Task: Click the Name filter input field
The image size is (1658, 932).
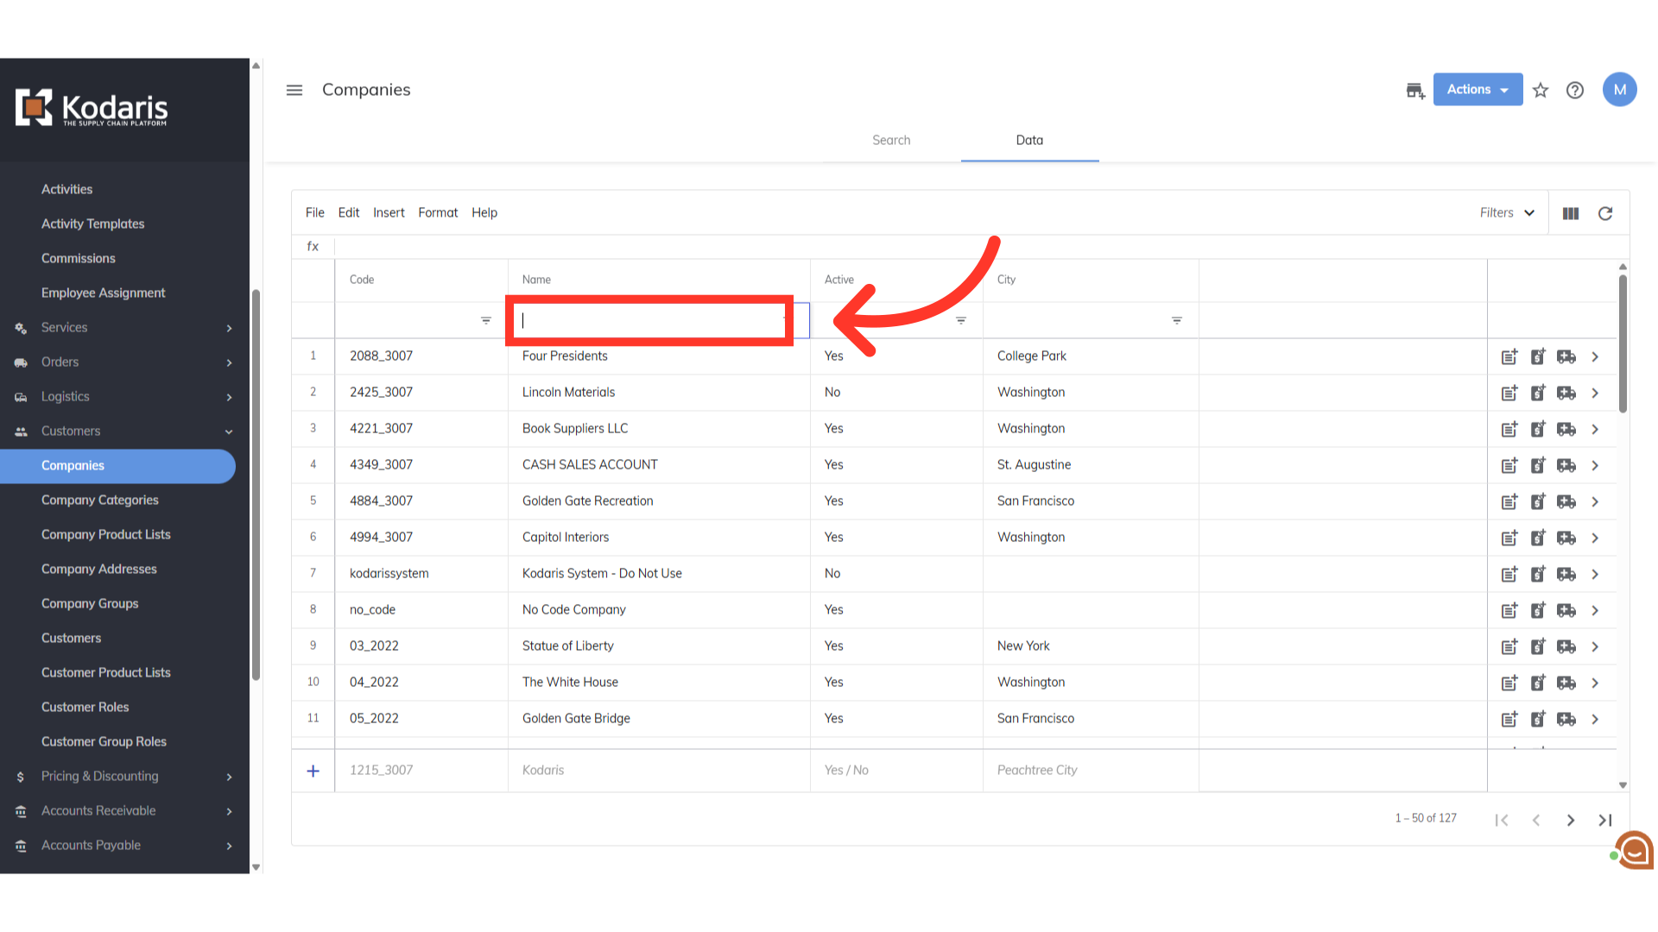Action: [x=649, y=320]
